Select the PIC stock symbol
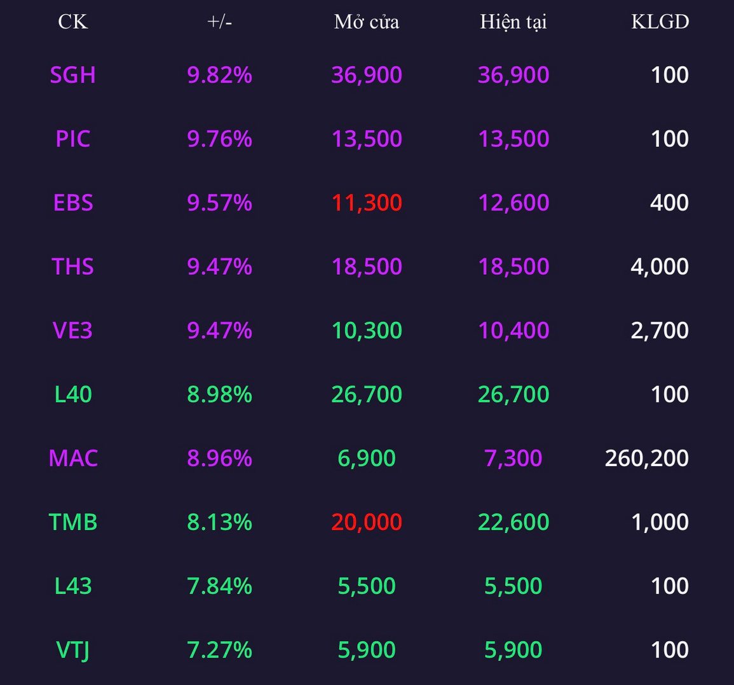The width and height of the screenshot is (734, 685). click(x=72, y=139)
